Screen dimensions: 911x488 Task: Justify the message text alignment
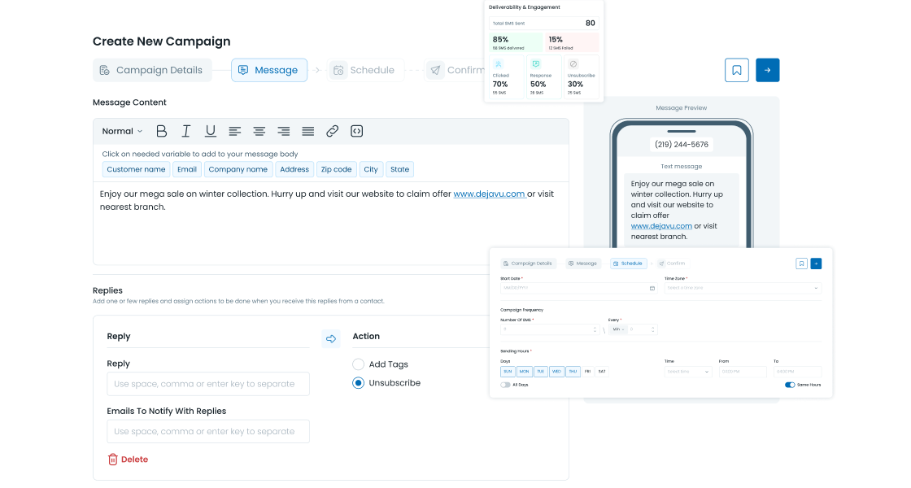[x=307, y=131]
